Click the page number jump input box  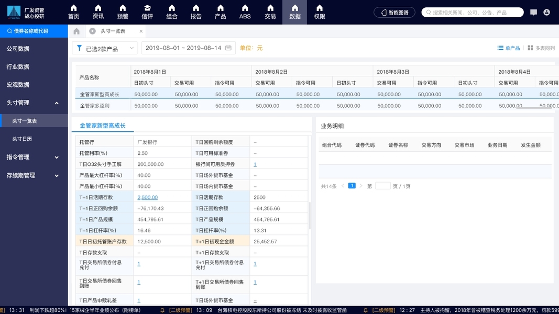[382, 186]
